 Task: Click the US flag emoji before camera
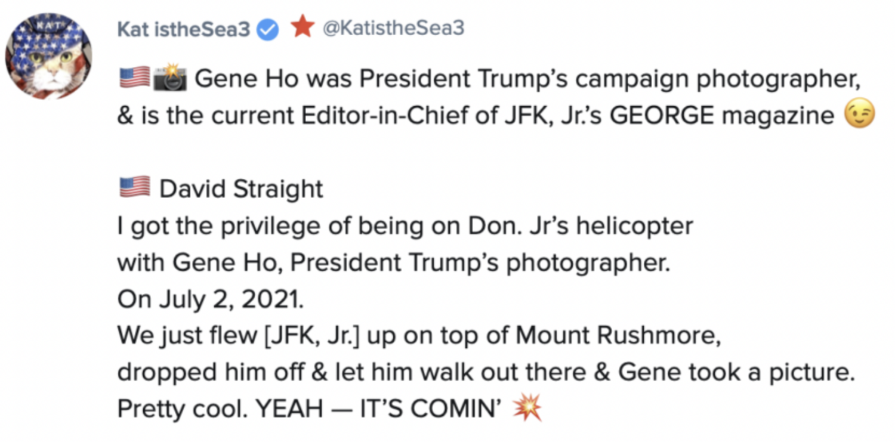pyautogui.click(x=134, y=78)
